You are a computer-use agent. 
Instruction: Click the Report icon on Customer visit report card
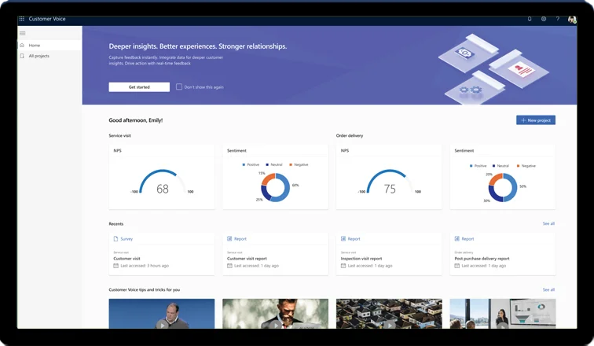click(229, 238)
